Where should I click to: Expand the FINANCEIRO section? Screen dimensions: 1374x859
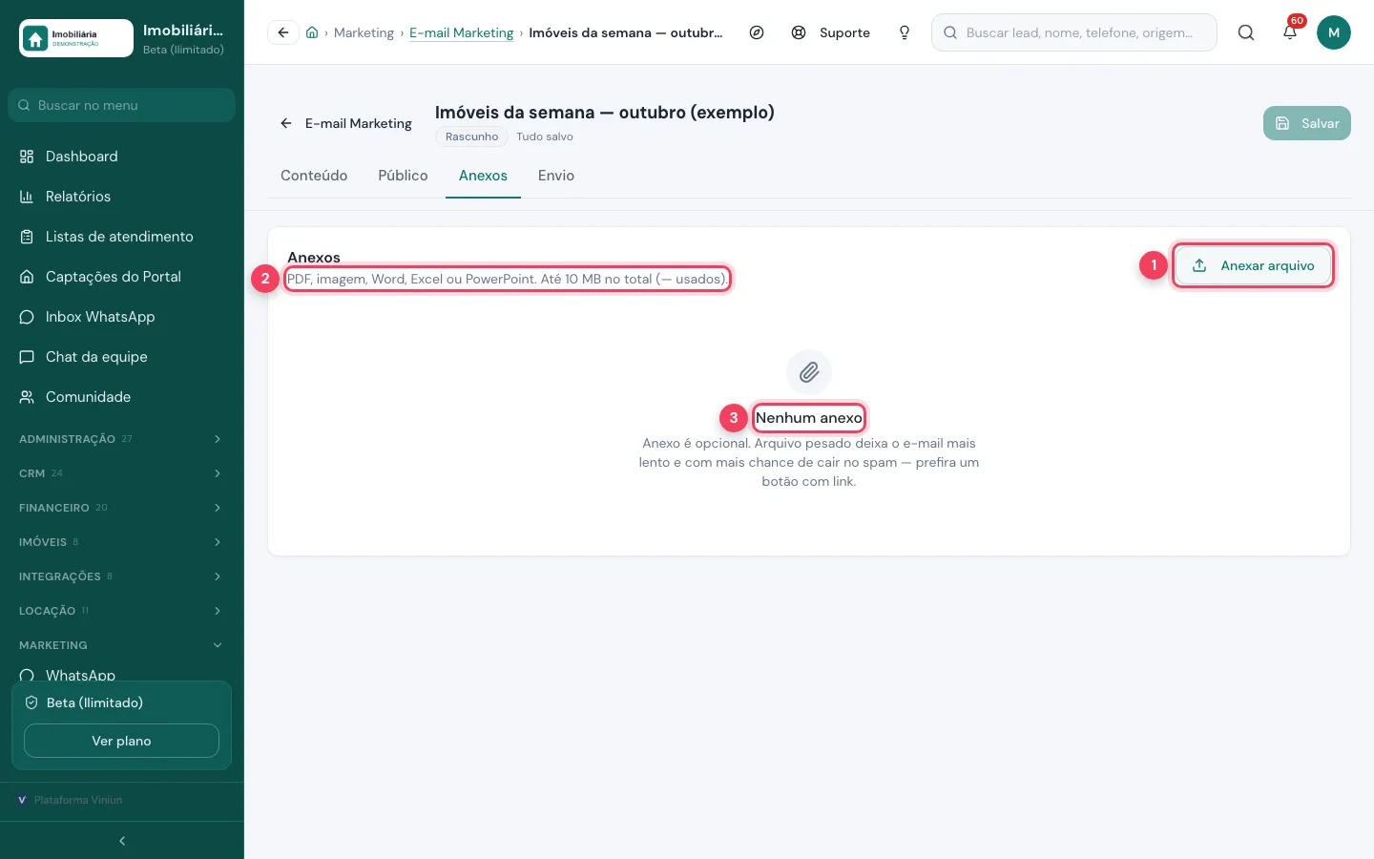[x=121, y=508]
